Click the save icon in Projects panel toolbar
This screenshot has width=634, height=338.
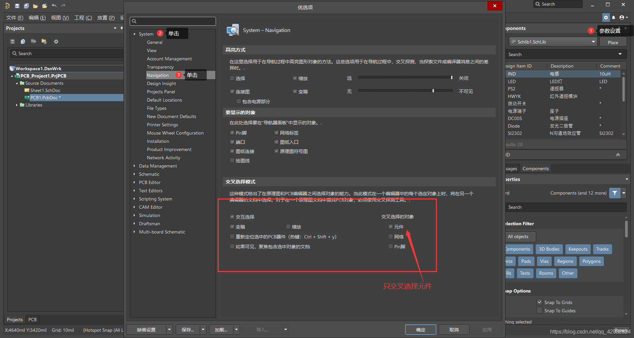tap(13, 42)
